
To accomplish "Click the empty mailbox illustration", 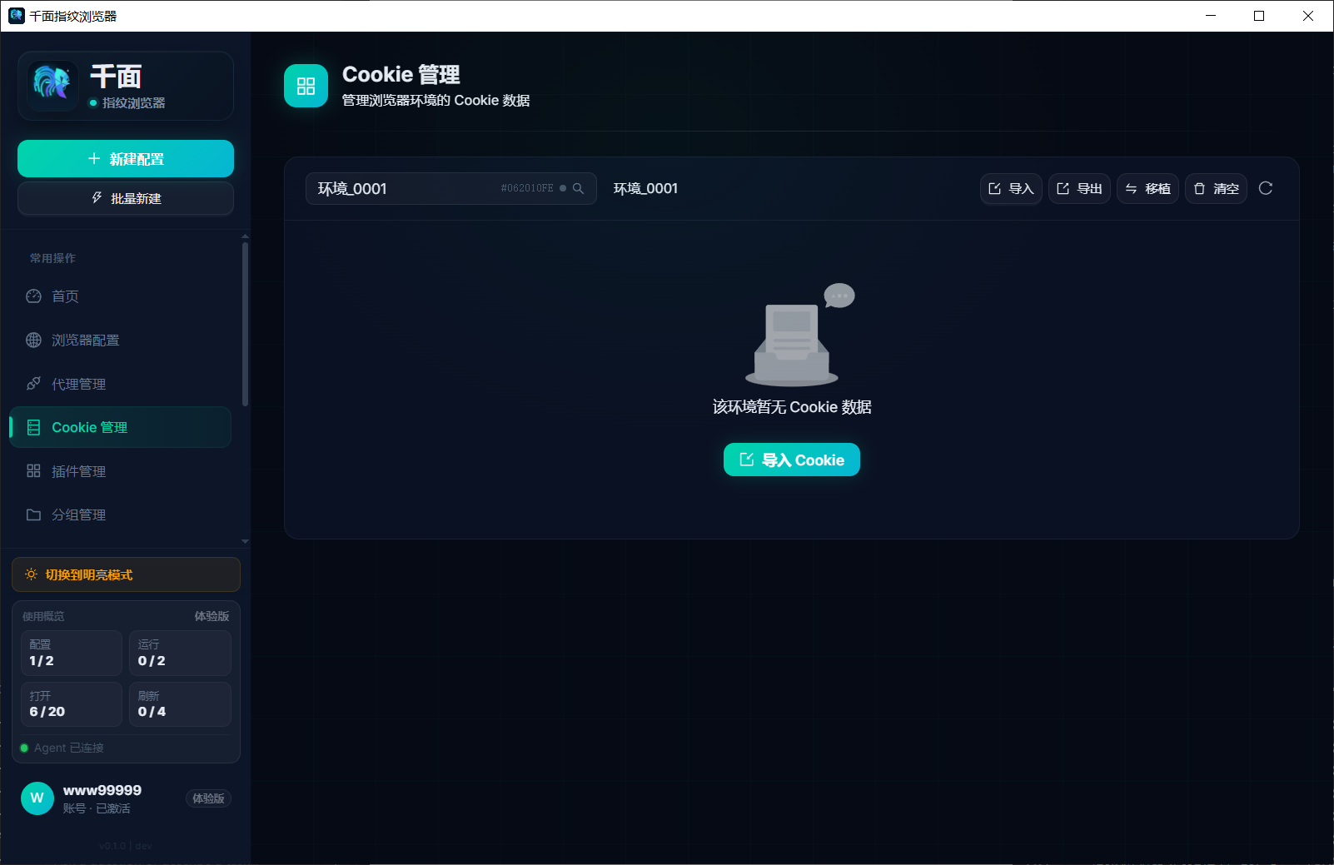I will [x=798, y=334].
